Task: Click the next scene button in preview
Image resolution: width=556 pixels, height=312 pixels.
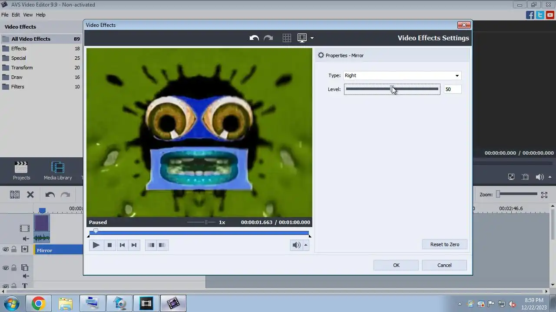Action: (162, 245)
